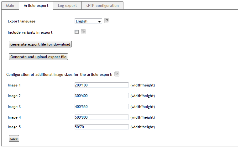
Task: Click the save button
Action: [14, 138]
